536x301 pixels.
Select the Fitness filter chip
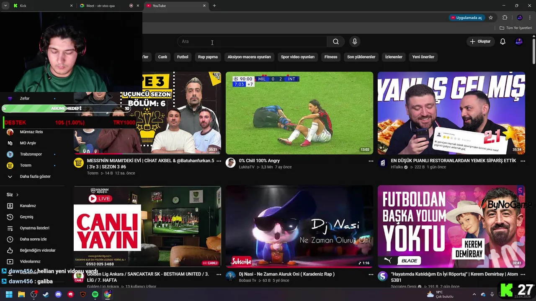[331, 57]
